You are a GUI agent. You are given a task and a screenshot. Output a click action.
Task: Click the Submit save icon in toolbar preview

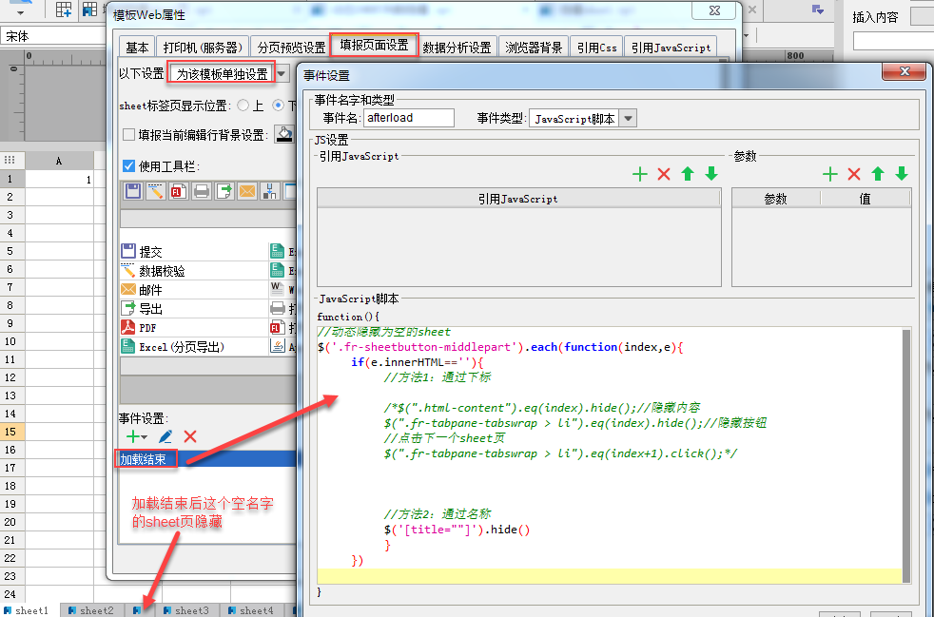coord(133,191)
